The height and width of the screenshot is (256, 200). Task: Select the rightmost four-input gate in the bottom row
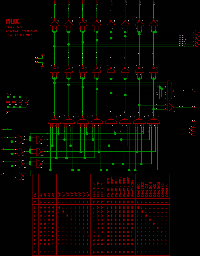pyautogui.click(x=153, y=121)
